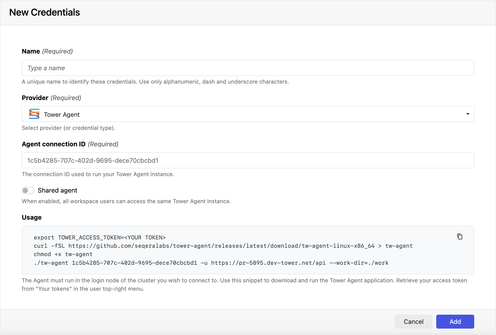
Task: Click the chmod +x tw-agent line
Action: [63, 254]
